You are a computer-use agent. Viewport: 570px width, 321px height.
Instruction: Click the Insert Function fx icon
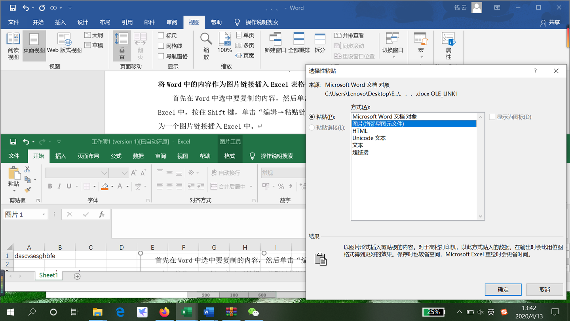(102, 214)
